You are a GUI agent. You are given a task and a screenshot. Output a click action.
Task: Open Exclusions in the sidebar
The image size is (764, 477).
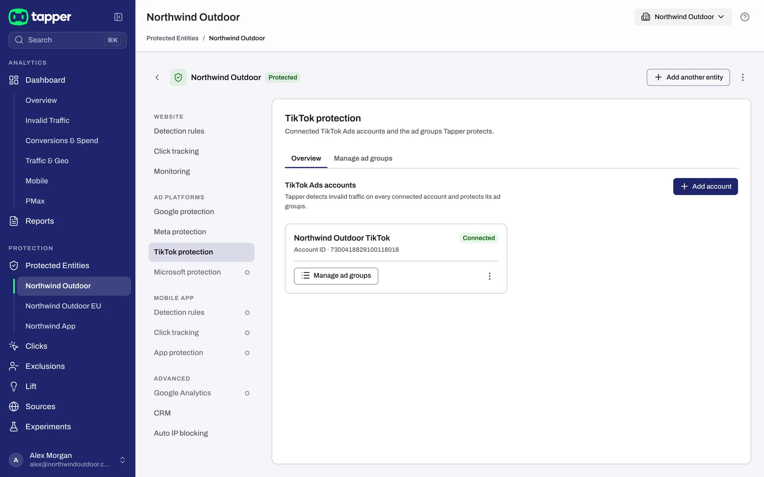[x=67, y=366]
